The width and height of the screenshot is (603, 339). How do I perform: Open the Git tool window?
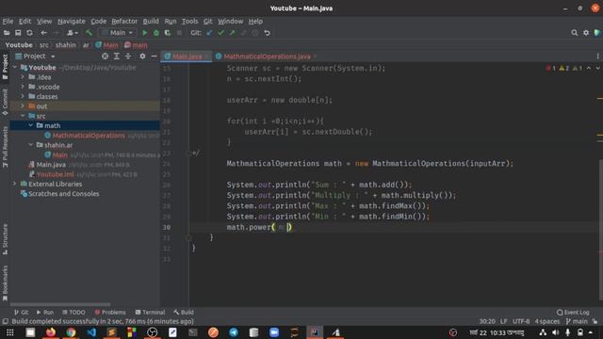(x=22, y=312)
